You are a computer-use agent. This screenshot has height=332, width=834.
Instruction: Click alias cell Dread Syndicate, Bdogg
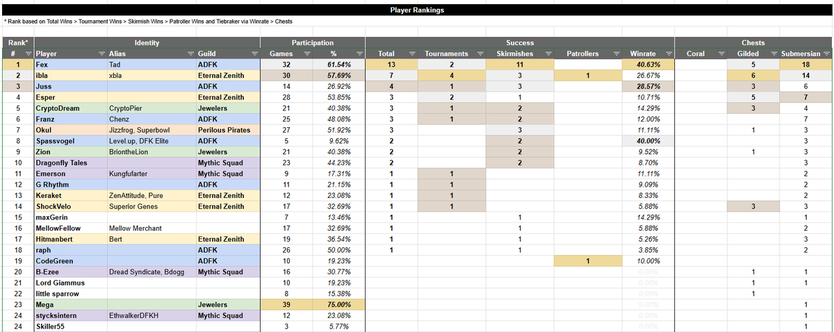(152, 272)
